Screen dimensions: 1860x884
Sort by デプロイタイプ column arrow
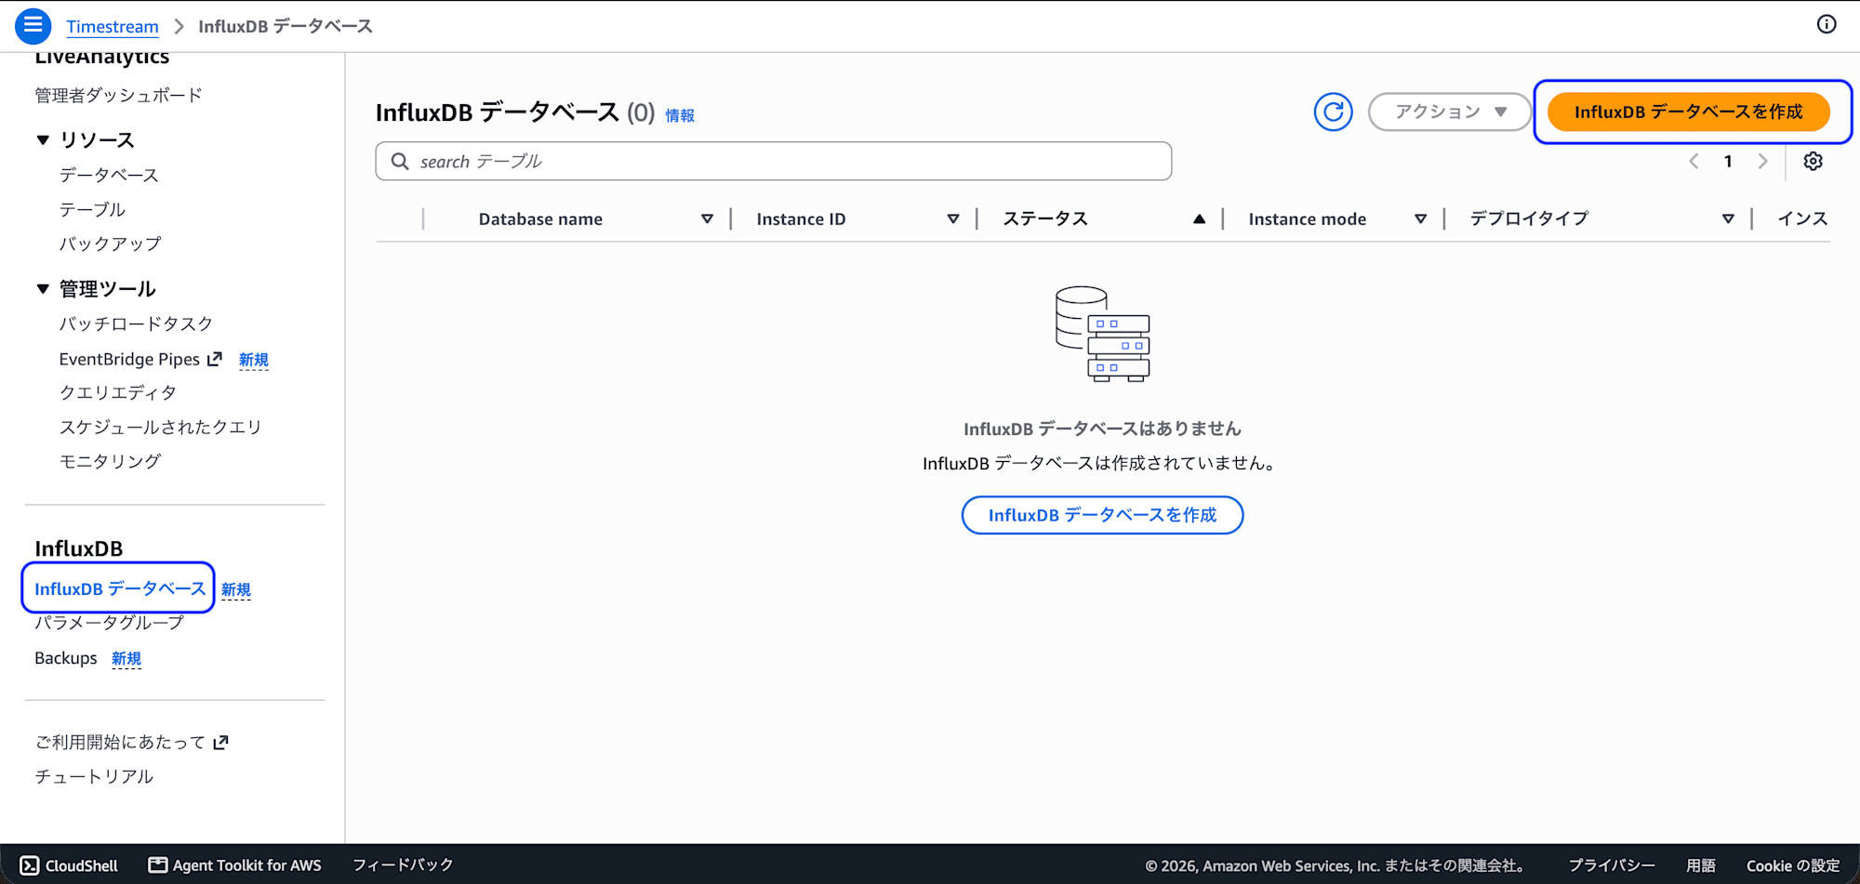click(x=1728, y=219)
